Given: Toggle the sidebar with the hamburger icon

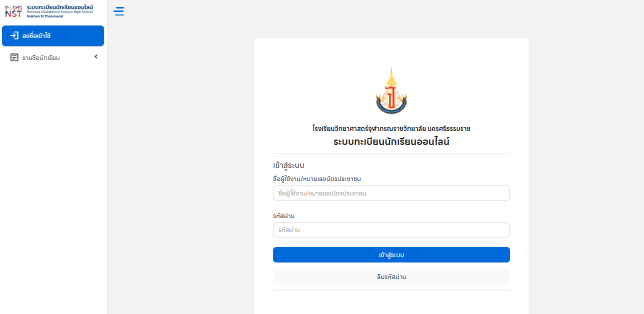Looking at the screenshot, I should click(119, 11).
